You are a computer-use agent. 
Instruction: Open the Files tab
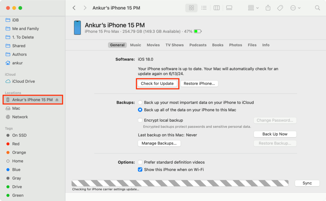252,45
